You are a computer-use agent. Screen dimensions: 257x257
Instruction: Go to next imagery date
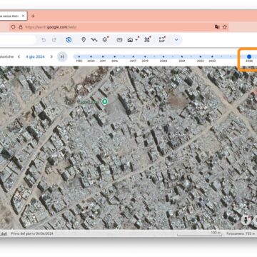(x=51, y=56)
